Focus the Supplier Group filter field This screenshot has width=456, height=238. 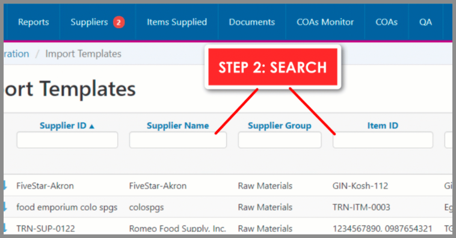(x=280, y=140)
